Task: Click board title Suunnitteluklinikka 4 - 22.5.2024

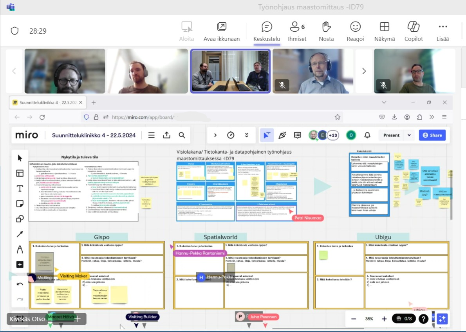Action: (94, 135)
